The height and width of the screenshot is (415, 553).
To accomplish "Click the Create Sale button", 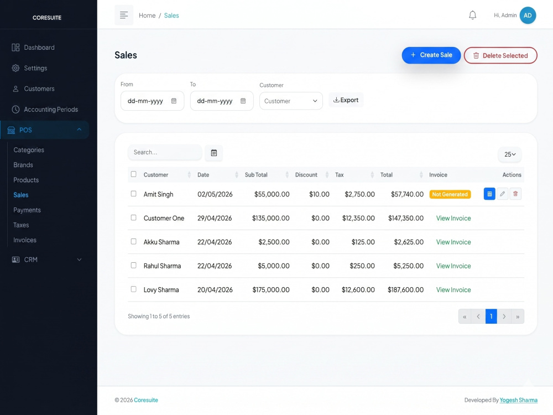I will pos(431,55).
